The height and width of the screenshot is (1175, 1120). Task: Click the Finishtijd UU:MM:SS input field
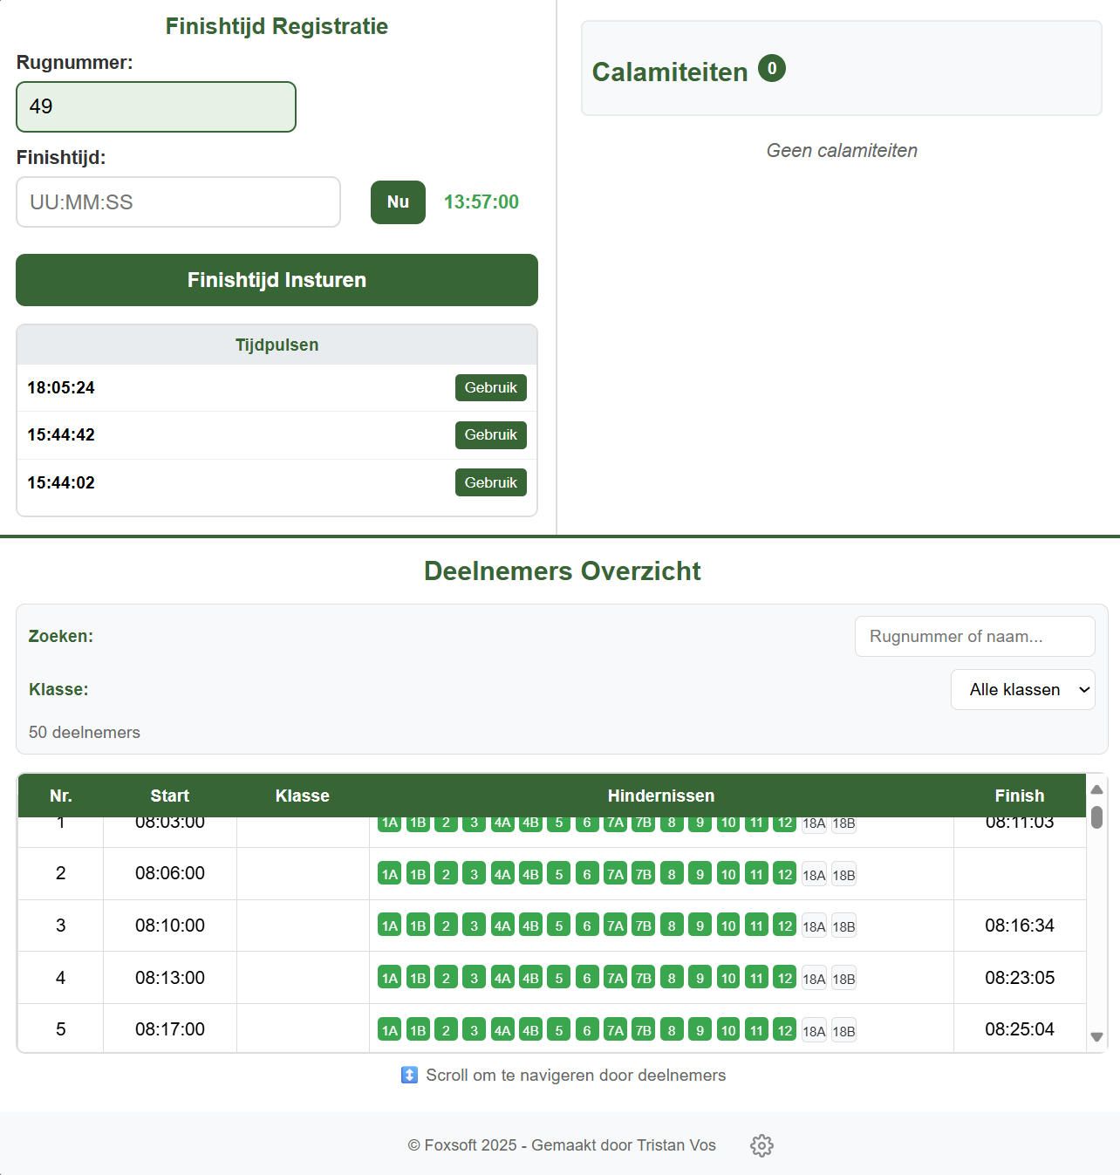178,202
